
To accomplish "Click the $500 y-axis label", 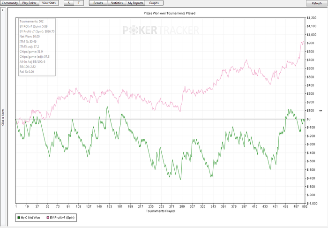I will 311,77.
